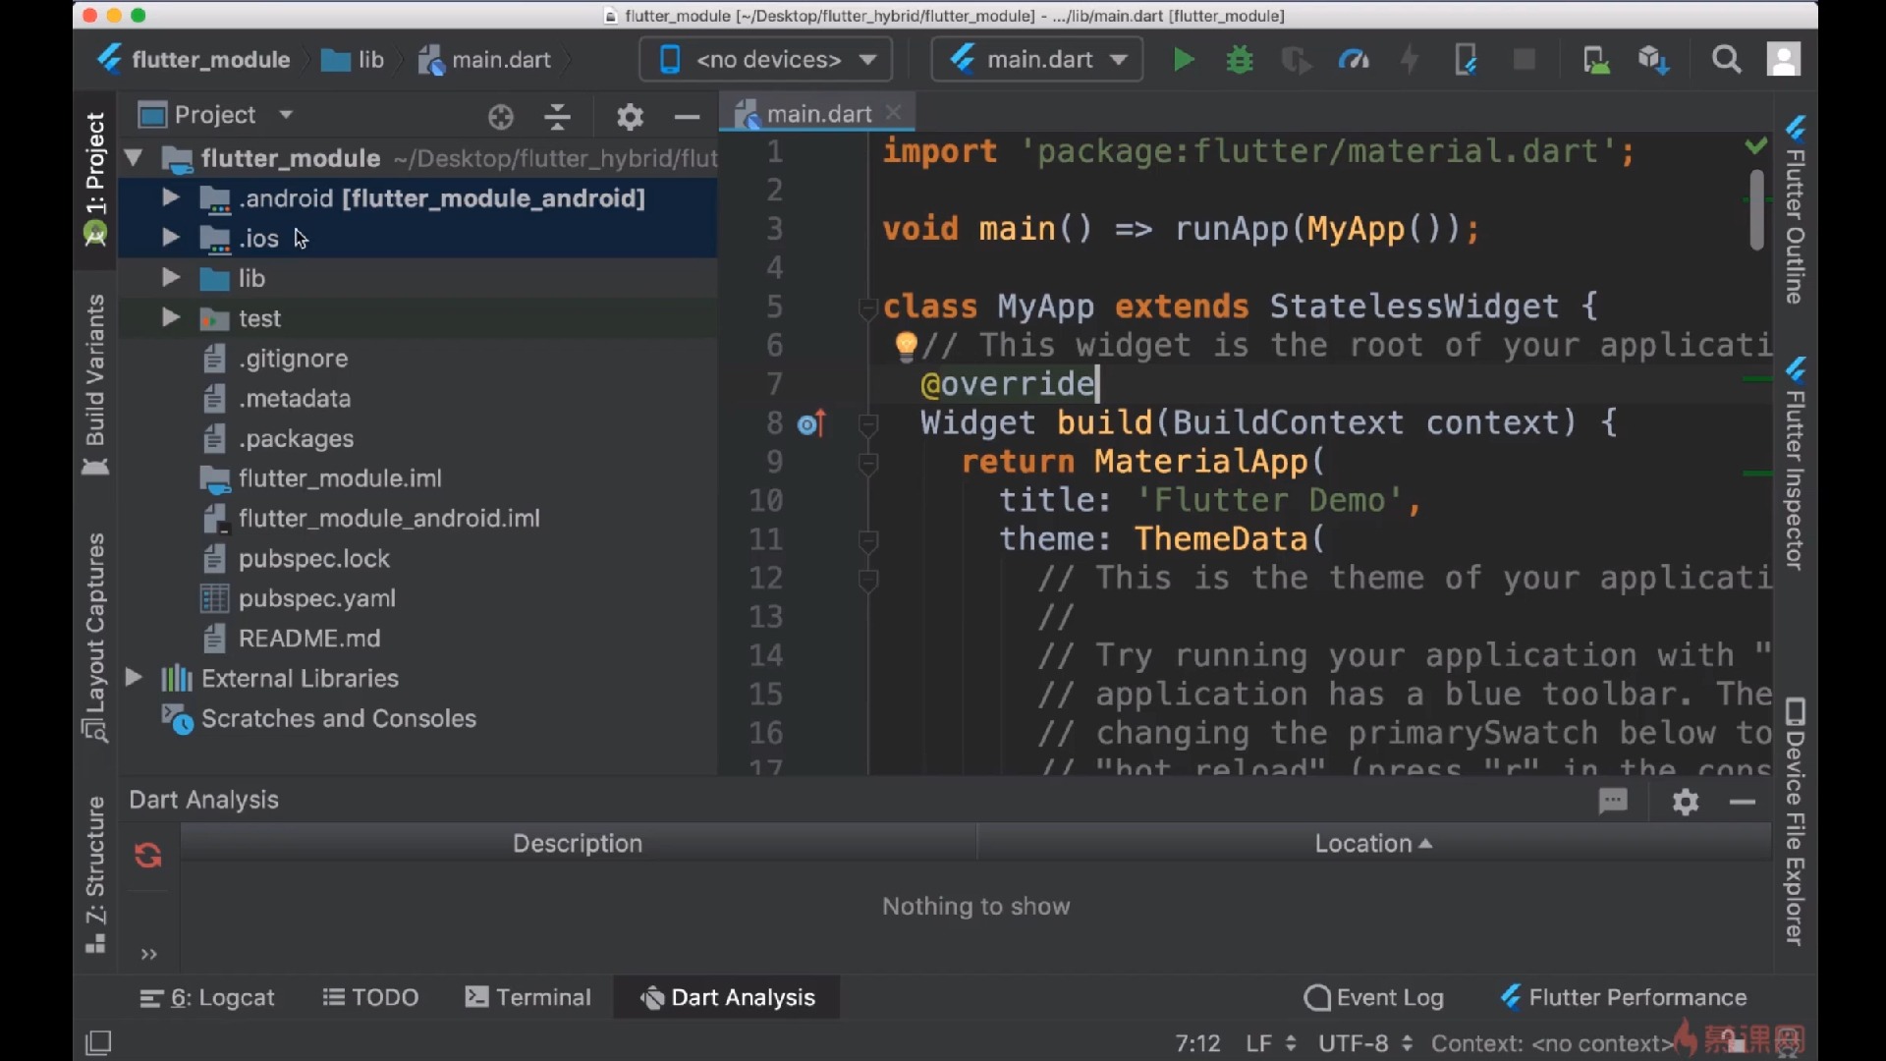Open main.dart run configuration dropdown
The image size is (1886, 1061).
tap(1037, 60)
